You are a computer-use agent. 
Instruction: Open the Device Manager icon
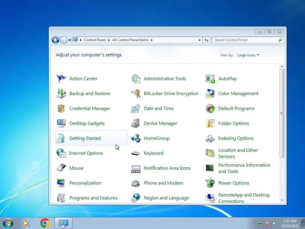(136, 123)
